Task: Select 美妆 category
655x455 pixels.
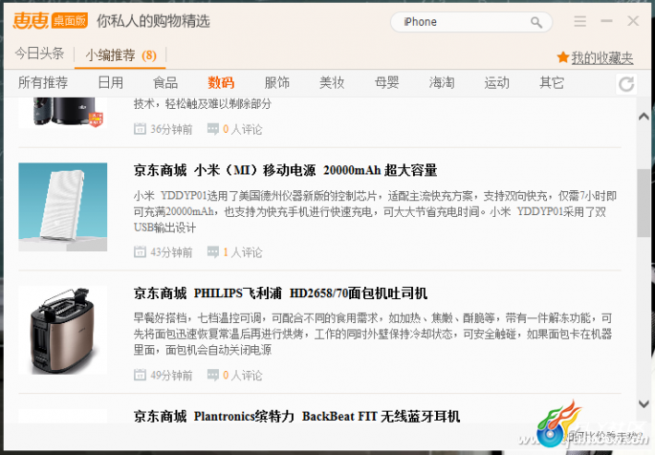Action: (x=332, y=82)
